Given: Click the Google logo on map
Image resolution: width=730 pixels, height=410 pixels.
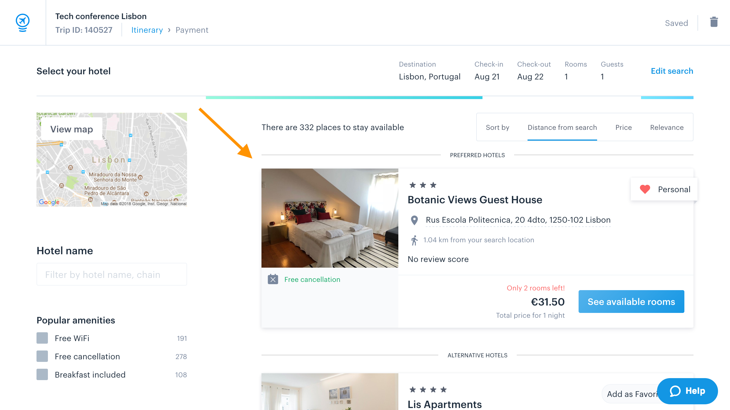Looking at the screenshot, I should [49, 202].
